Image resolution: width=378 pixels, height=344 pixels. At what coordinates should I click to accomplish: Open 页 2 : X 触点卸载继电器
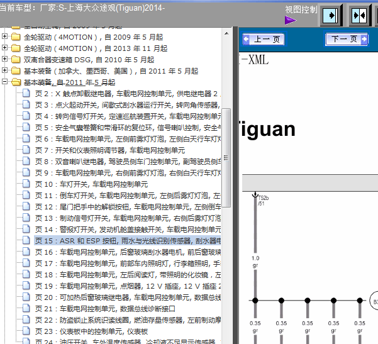point(128,94)
